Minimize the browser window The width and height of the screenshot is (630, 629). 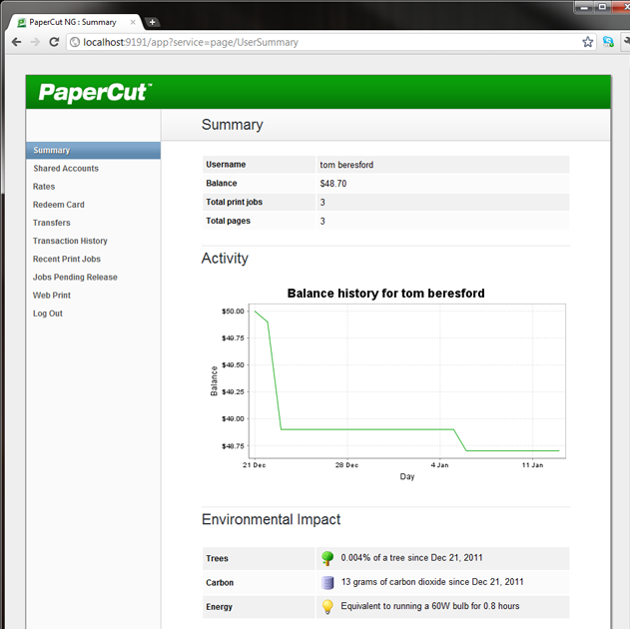tap(585, 7)
